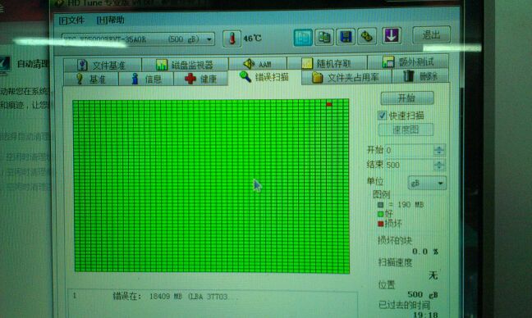Open the 帮助 help menu
532x318 pixels.
pyautogui.click(x=110, y=20)
